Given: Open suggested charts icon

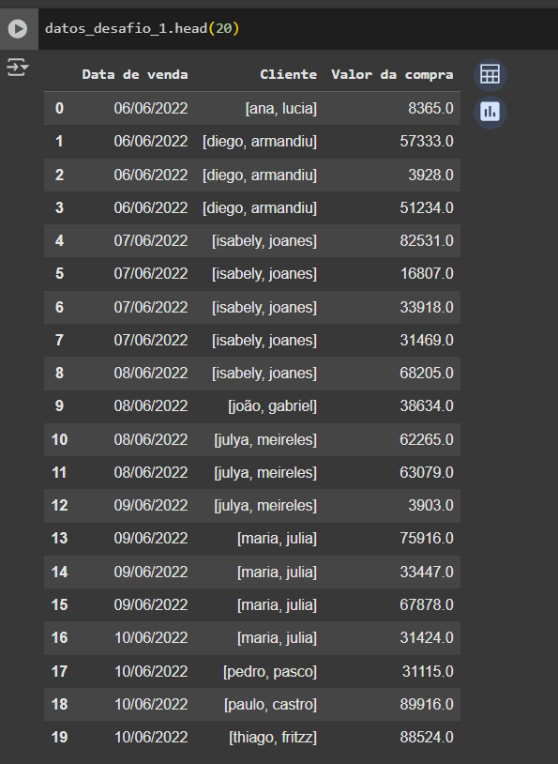Looking at the screenshot, I should click(490, 113).
